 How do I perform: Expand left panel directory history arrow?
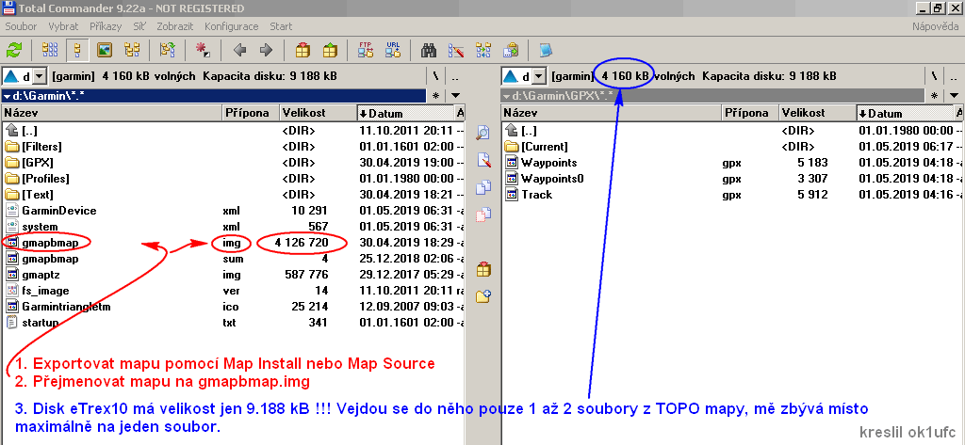pos(456,95)
